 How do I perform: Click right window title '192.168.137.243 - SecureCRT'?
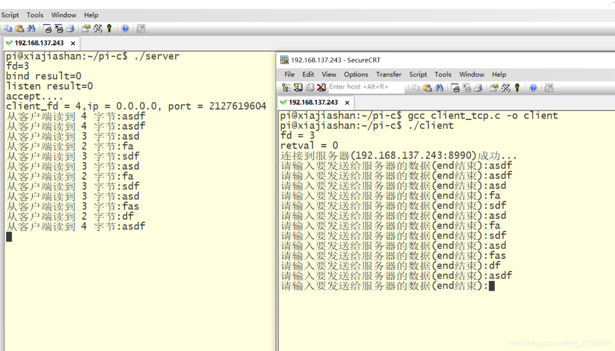[336, 60]
